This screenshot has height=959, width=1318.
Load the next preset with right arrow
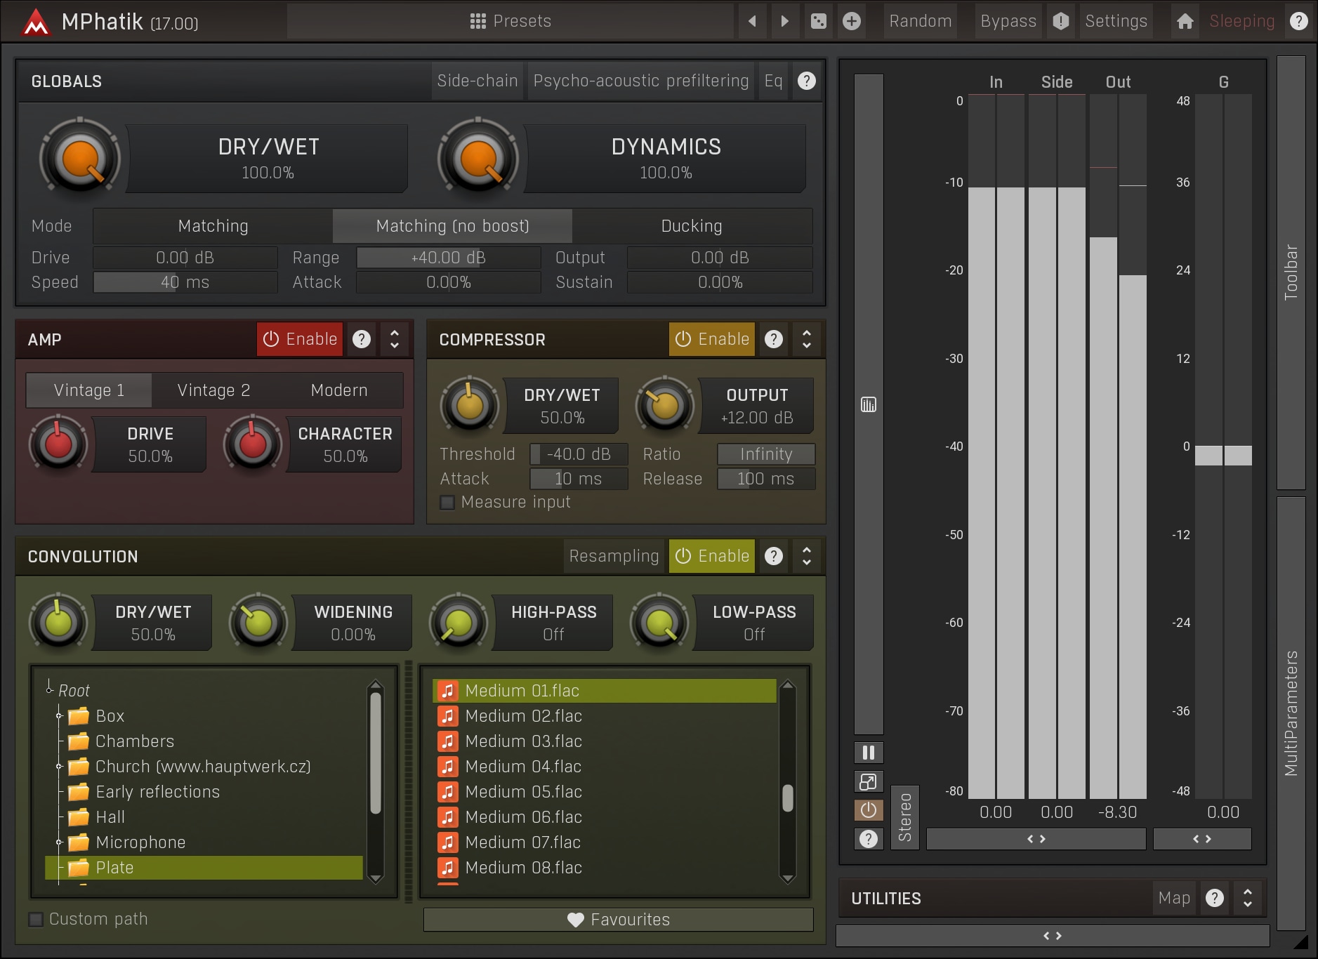coord(785,21)
